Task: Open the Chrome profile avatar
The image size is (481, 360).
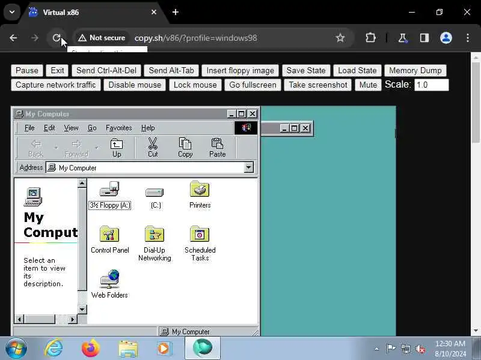Action: tap(446, 38)
